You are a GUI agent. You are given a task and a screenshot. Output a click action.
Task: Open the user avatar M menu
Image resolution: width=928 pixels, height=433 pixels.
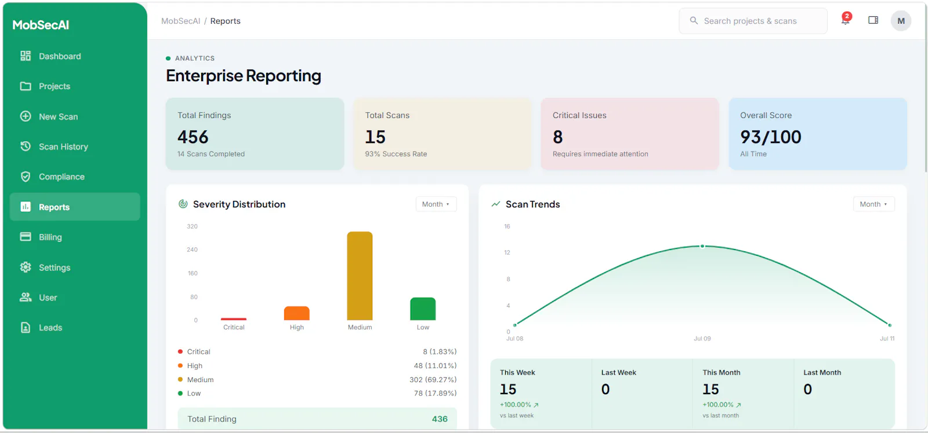pos(901,21)
